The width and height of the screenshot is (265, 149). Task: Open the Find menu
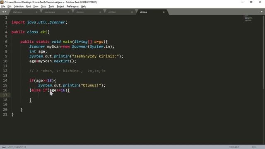29,7
